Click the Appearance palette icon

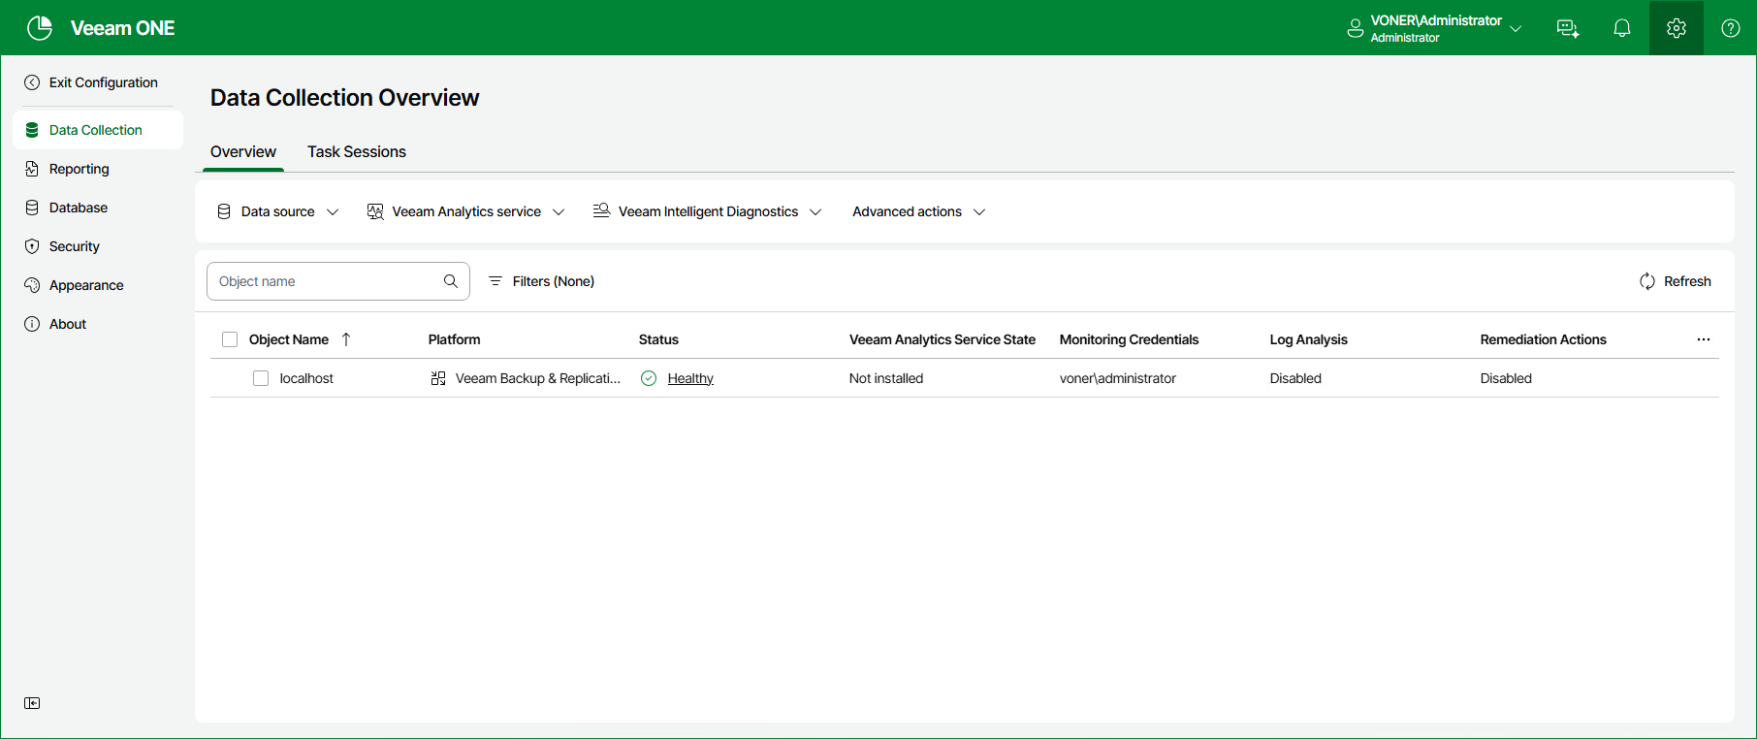(32, 285)
